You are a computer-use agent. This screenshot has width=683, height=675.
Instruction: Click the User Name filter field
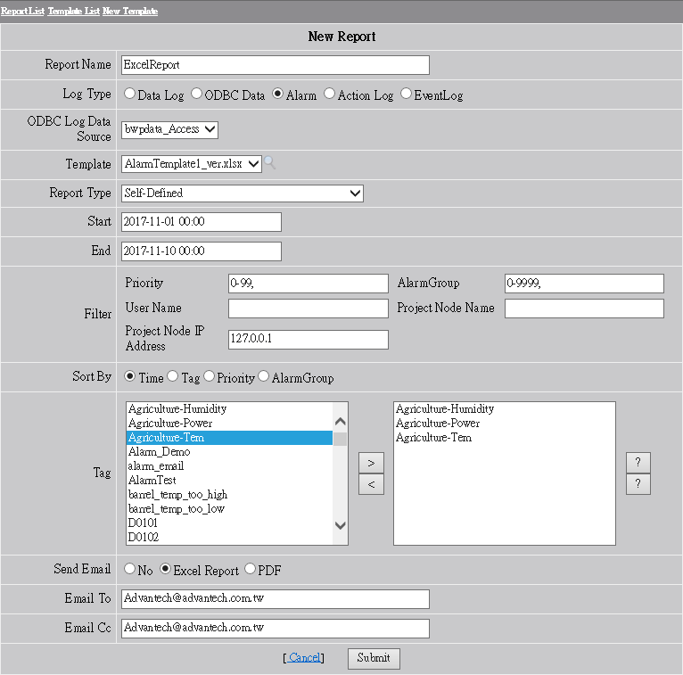point(309,309)
